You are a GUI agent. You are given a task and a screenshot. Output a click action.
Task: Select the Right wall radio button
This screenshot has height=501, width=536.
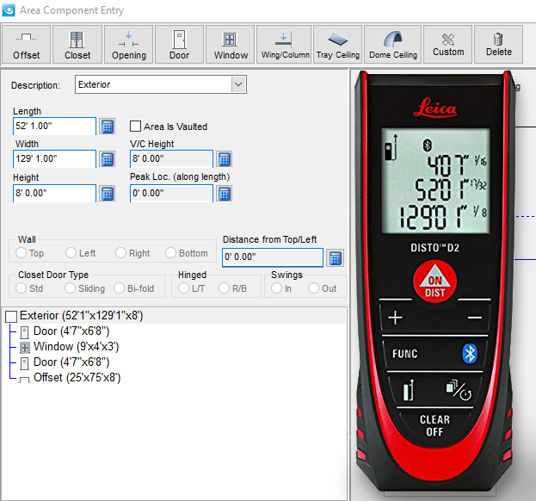[x=120, y=253]
